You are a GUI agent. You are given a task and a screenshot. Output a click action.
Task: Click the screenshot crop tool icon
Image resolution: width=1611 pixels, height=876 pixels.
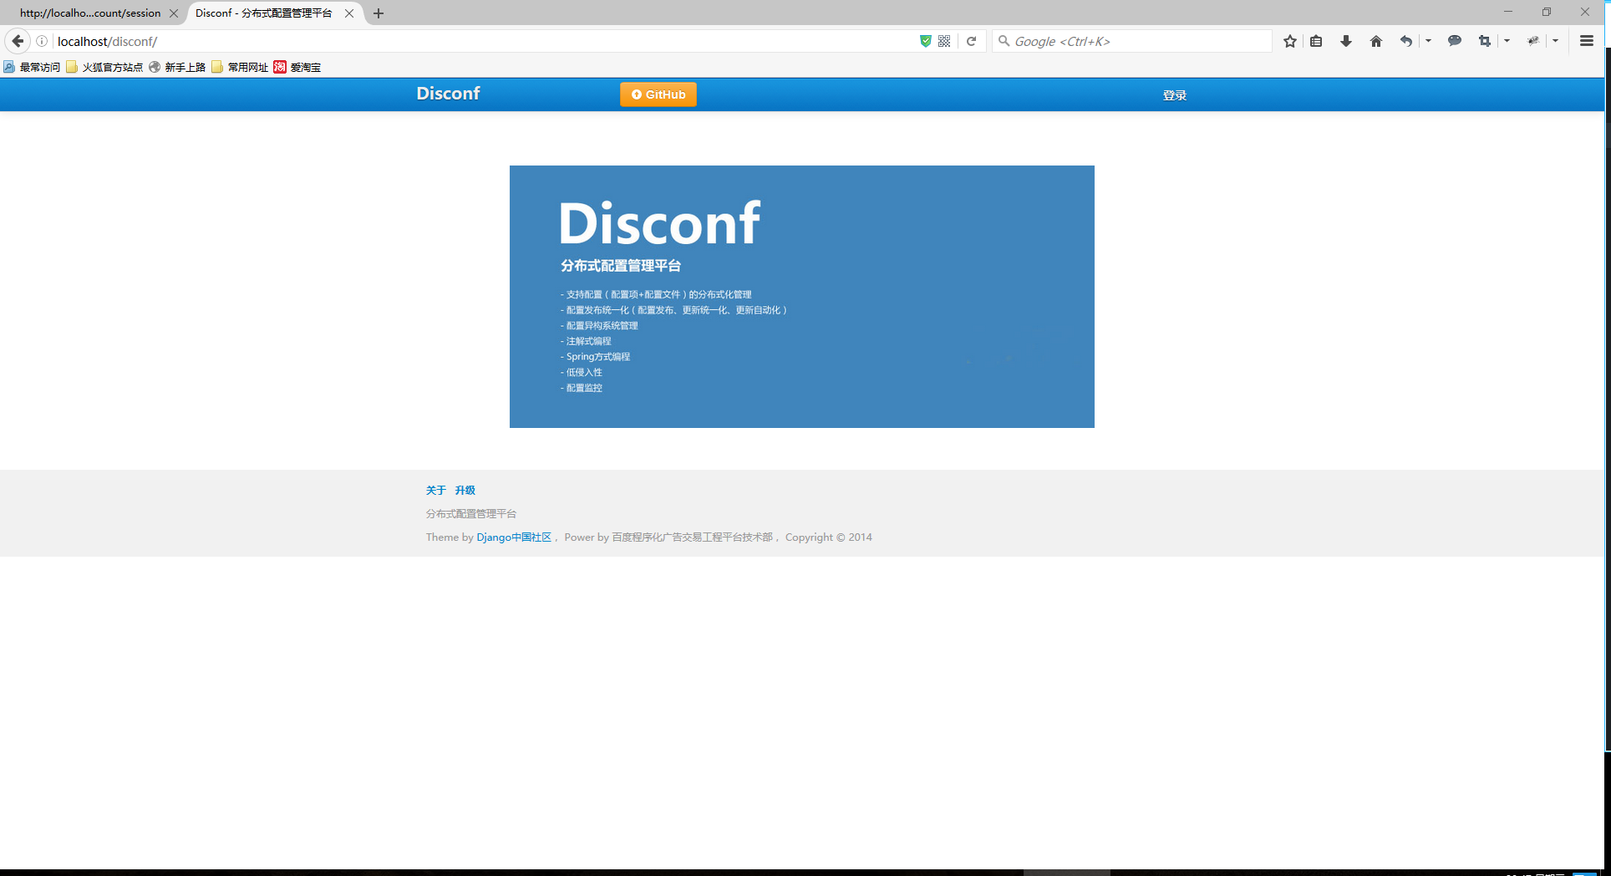pyautogui.click(x=1485, y=41)
